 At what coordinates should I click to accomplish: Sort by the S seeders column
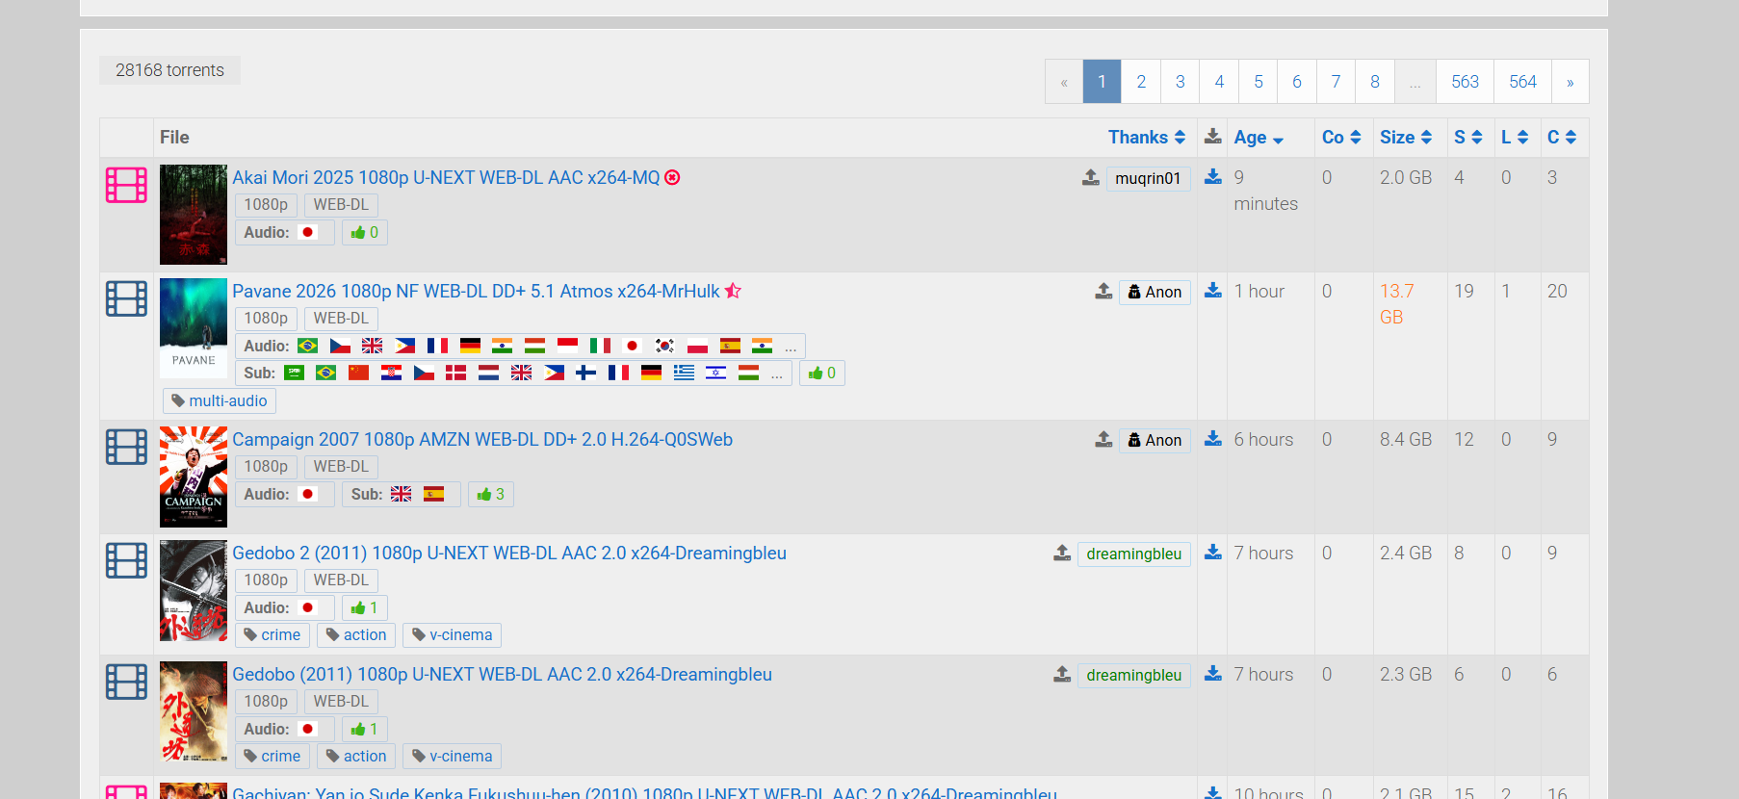coord(1468,138)
